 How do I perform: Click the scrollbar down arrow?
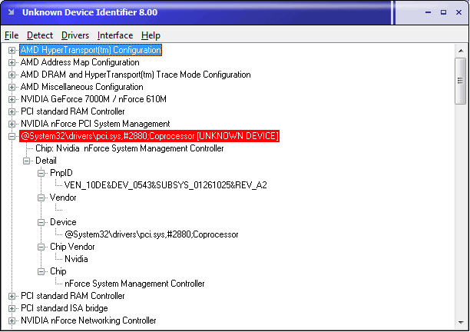[x=461, y=323]
